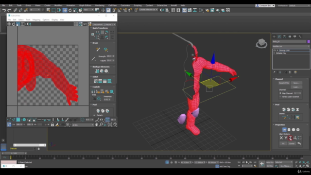The width and height of the screenshot is (311, 175).
Task: Open the Tools menu in Edit UVWs
Action: [28, 19]
